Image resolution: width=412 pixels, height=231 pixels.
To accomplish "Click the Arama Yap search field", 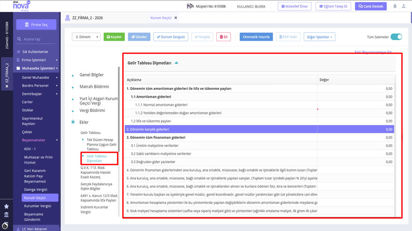I will pyautogui.click(x=36, y=39).
